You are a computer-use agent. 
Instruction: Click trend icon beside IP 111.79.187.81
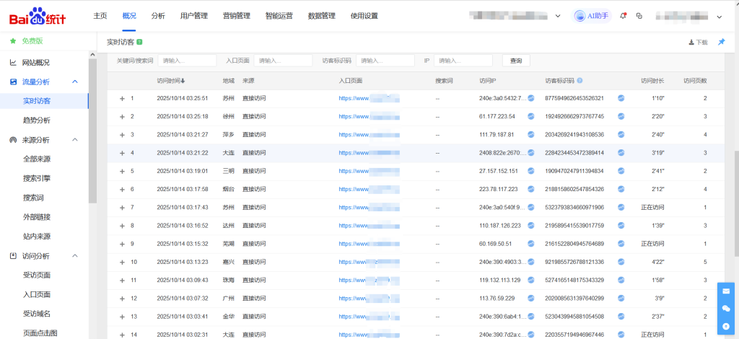click(x=530, y=135)
